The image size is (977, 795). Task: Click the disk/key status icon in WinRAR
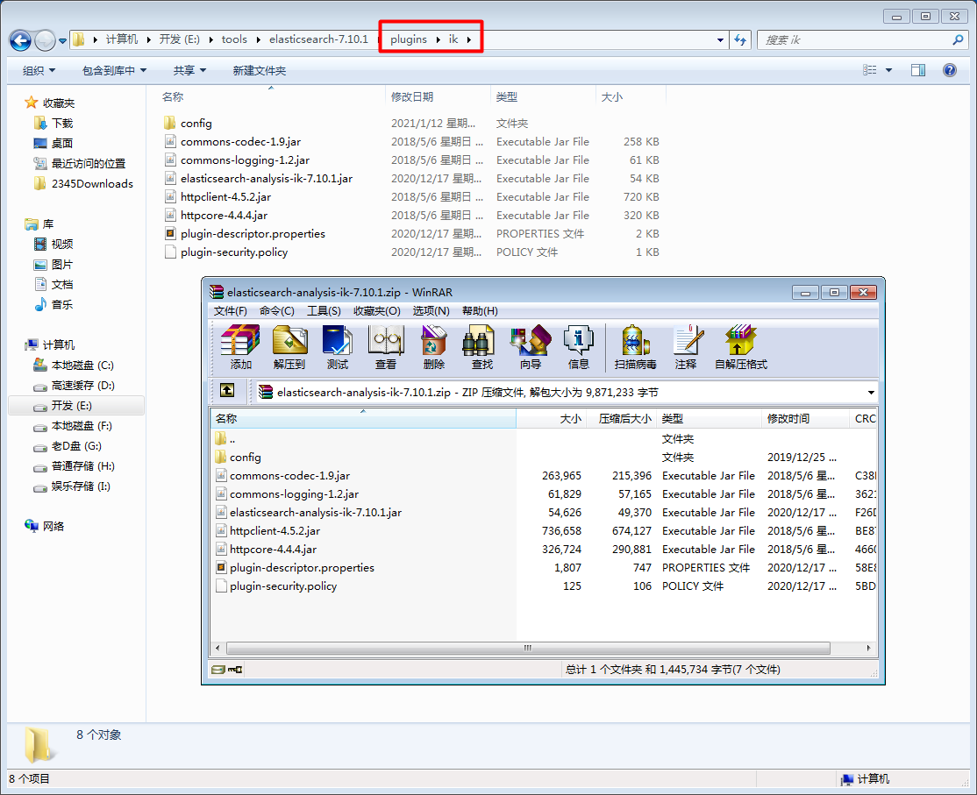tap(227, 670)
